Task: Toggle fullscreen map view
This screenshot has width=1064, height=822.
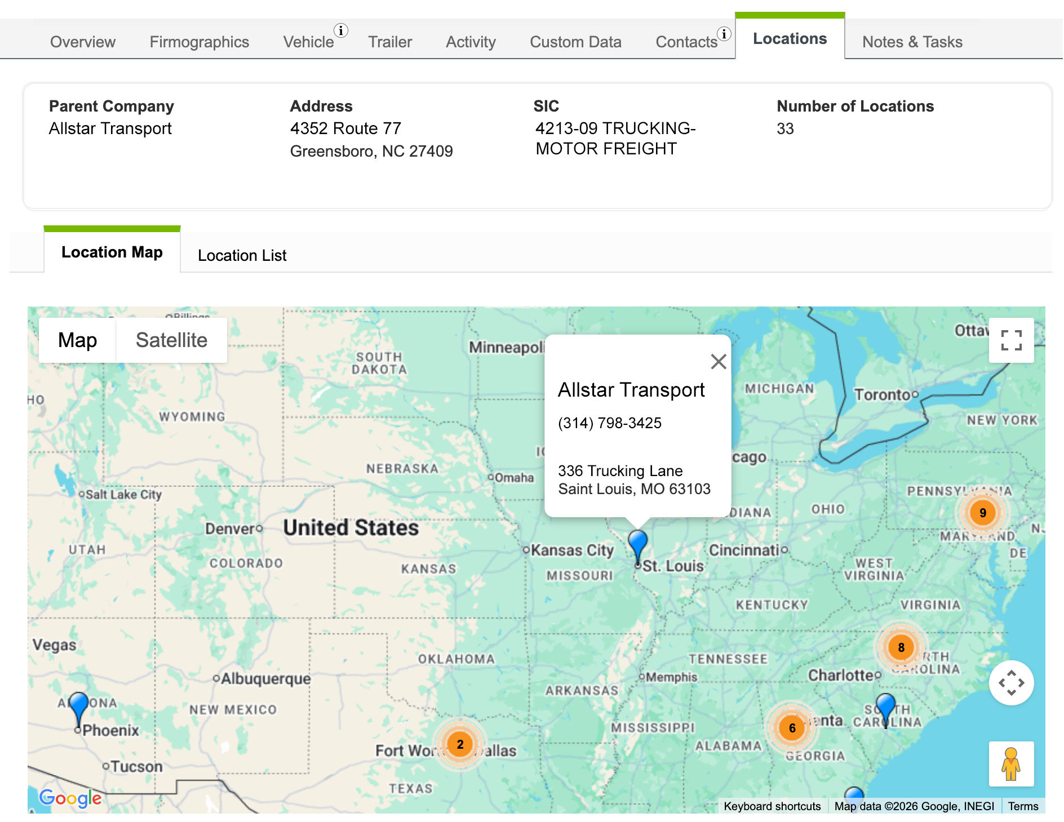Action: (1011, 340)
